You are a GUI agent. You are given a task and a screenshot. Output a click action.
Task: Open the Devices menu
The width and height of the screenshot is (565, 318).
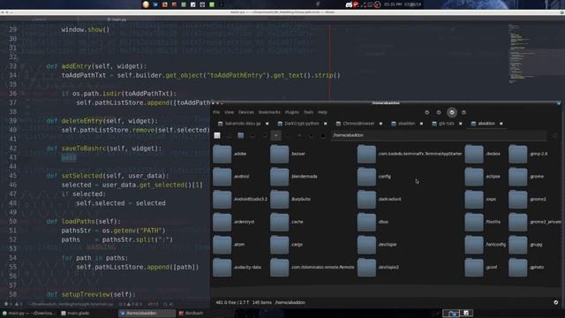(246, 112)
